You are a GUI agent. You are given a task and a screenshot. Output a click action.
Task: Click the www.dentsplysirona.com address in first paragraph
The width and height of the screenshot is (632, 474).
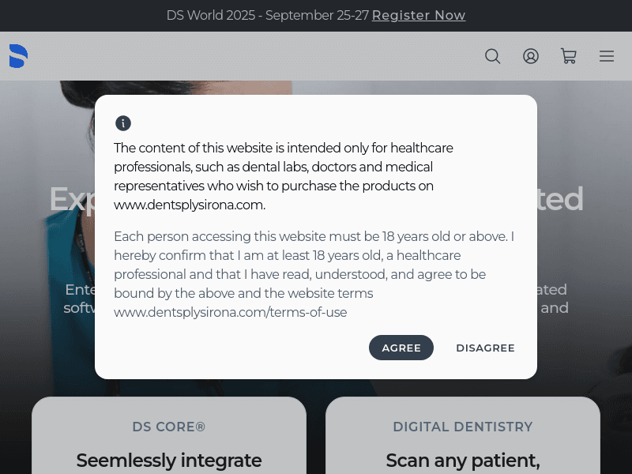coord(189,205)
